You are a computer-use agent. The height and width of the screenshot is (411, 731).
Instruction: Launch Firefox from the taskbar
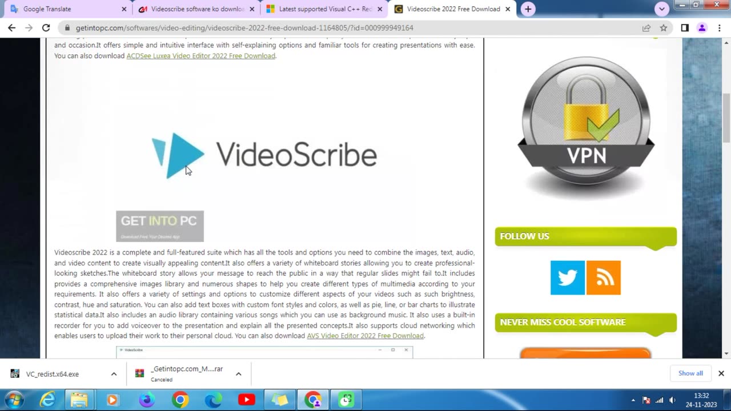[x=146, y=400]
